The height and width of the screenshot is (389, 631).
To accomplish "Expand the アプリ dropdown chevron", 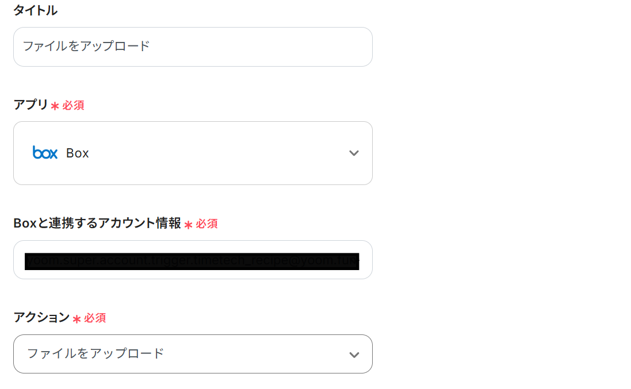I will 354,153.
